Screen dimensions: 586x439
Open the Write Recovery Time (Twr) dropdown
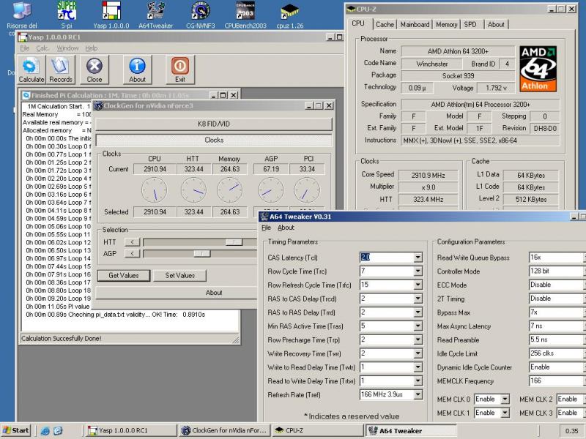(418, 353)
